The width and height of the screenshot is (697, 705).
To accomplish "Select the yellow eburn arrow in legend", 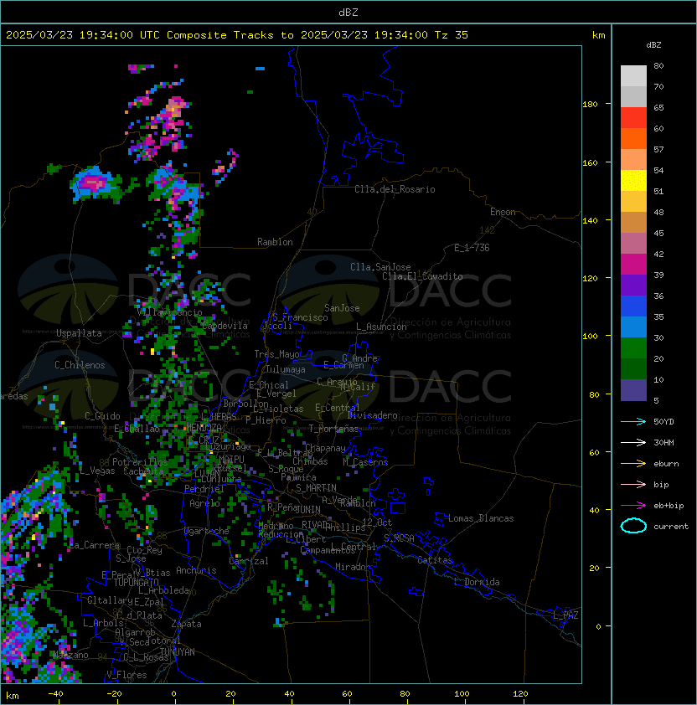I will coord(633,464).
